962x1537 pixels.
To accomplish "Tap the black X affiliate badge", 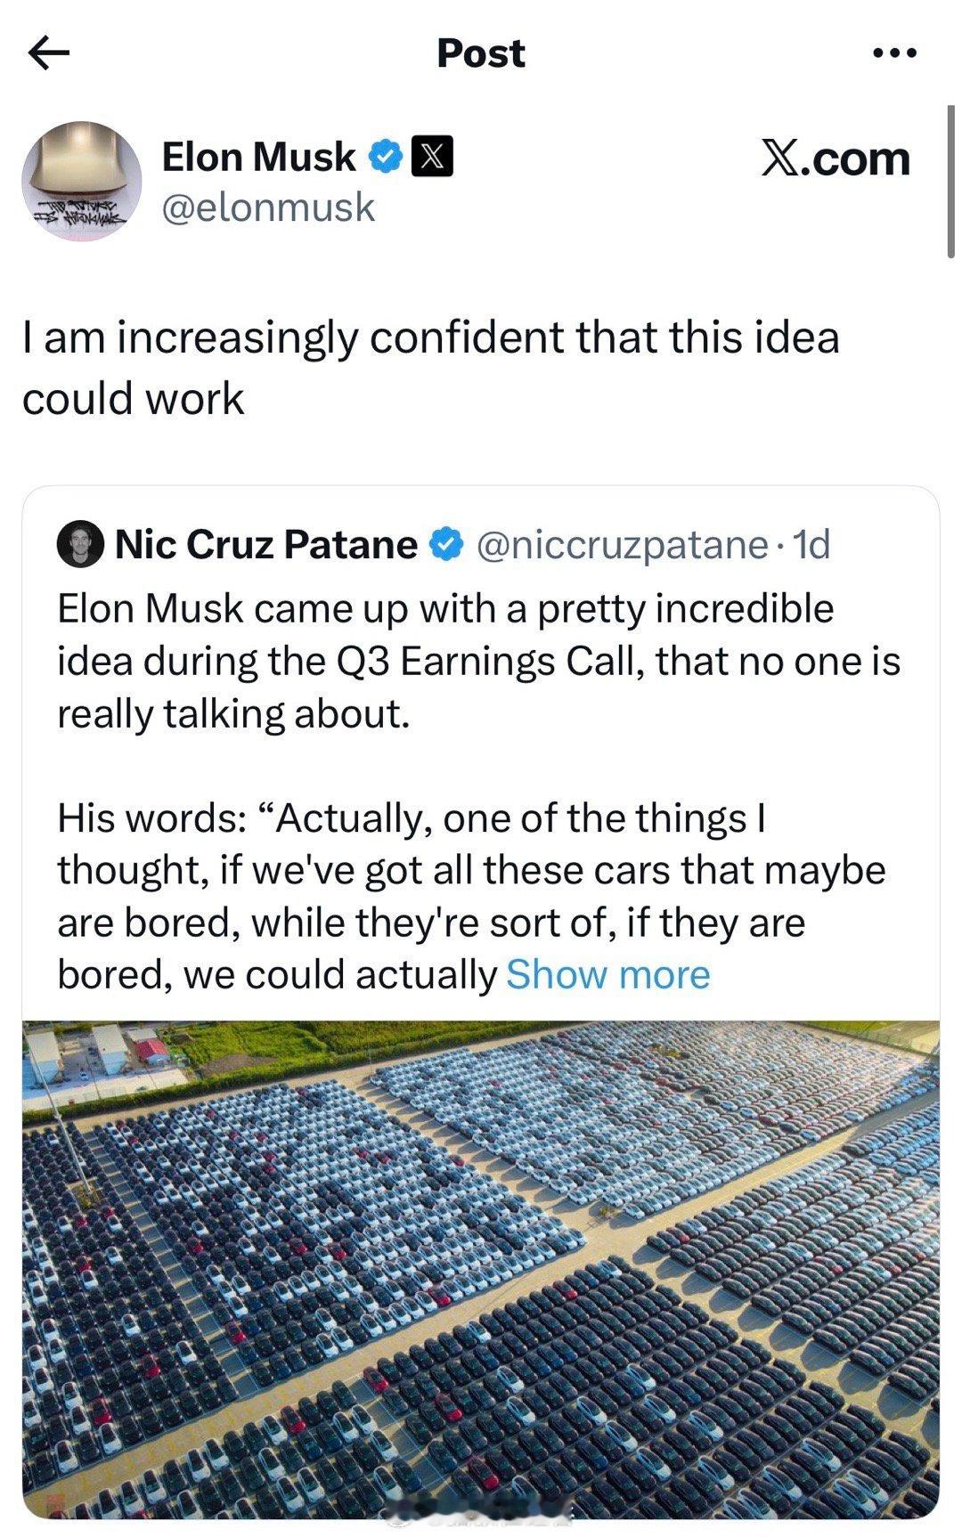I will (432, 158).
